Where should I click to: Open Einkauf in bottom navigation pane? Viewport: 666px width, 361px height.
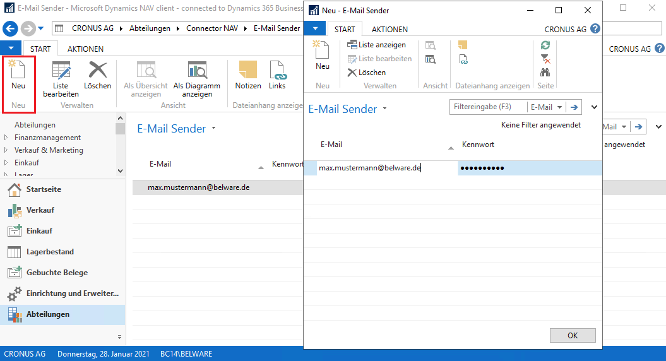coord(62,231)
